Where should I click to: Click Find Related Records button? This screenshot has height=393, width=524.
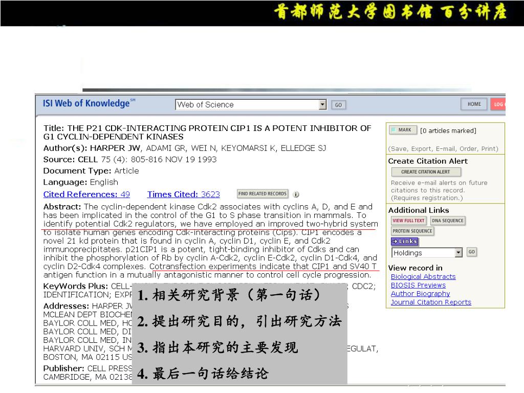(263, 194)
